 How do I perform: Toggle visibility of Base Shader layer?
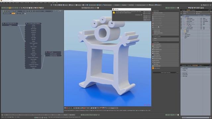pos(181,21)
